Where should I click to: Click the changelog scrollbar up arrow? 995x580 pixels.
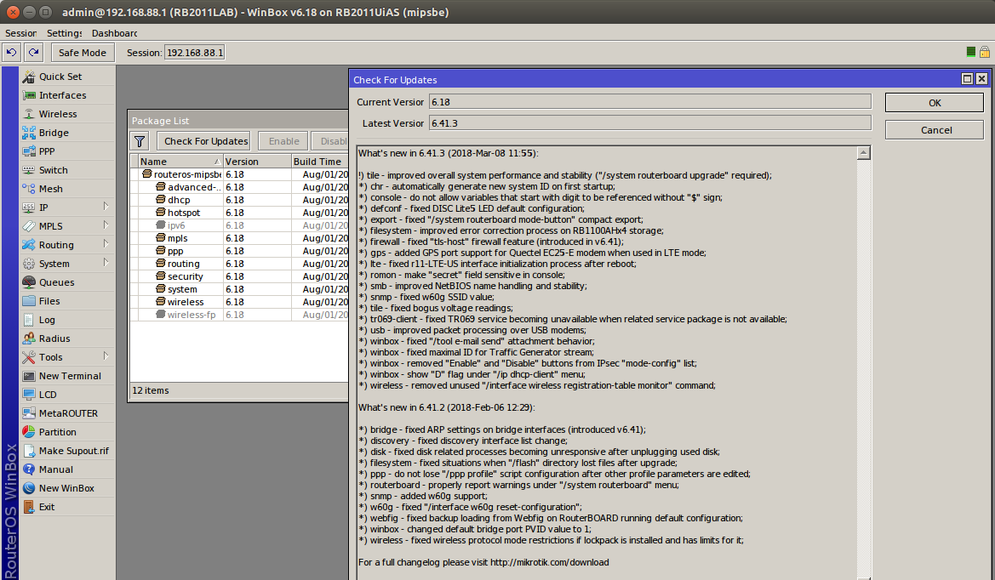864,154
